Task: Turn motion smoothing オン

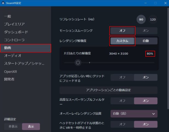Action: 146,30
